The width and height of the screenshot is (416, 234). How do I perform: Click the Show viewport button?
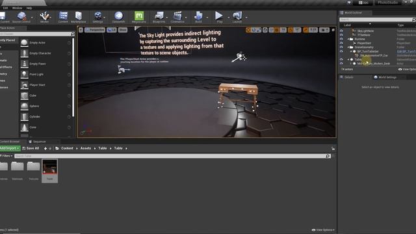point(123,30)
